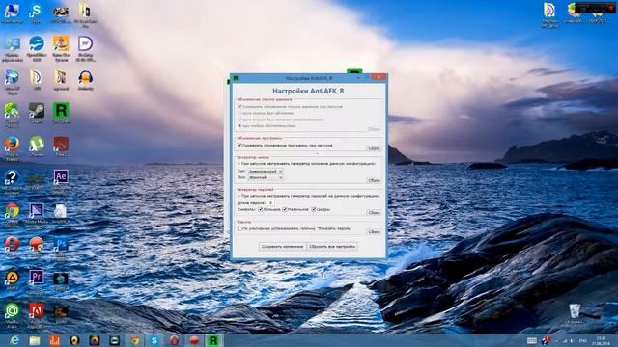The width and height of the screenshot is (618, 347).
Task: Switch to Chrome in the taskbar
Action: click(134, 340)
